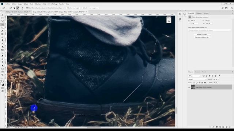
Task: Select the Hand tool
Action: click(3, 72)
